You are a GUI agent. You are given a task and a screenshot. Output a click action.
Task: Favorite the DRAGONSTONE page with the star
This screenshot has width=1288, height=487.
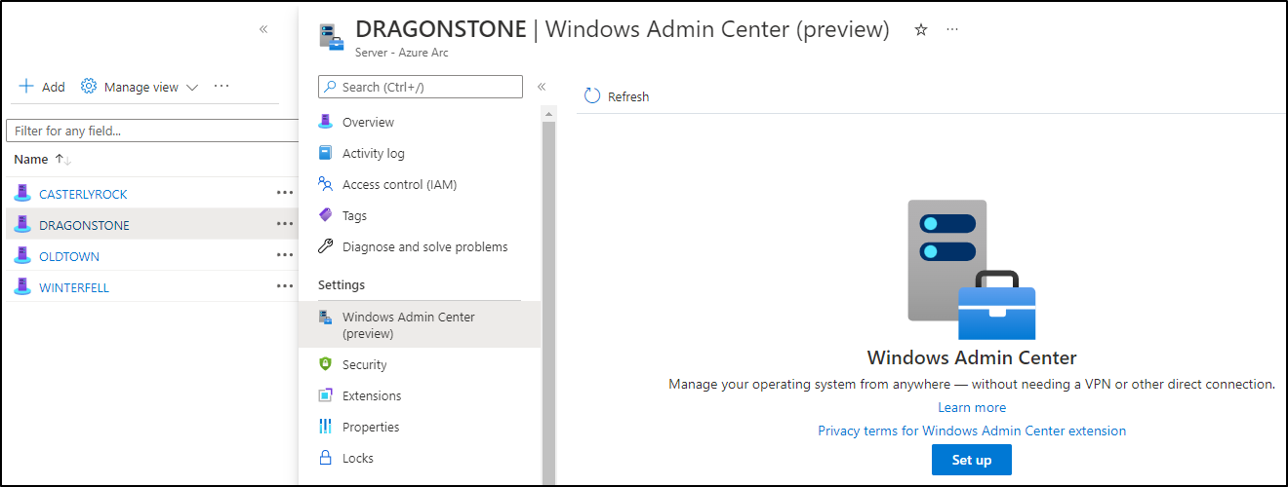point(920,30)
